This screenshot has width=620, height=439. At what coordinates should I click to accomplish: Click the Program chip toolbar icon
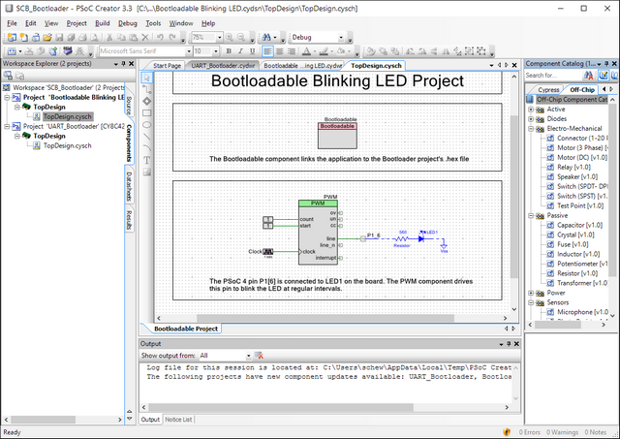68,51
